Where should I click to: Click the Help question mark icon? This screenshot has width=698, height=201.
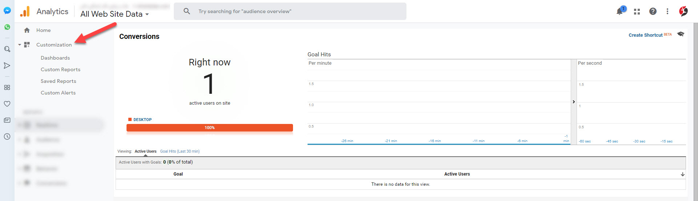point(653,11)
